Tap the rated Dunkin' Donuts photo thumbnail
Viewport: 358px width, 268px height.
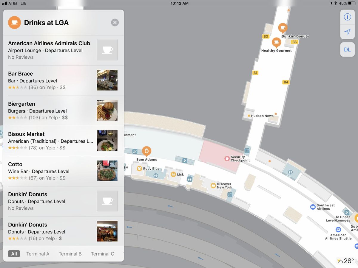point(107,231)
